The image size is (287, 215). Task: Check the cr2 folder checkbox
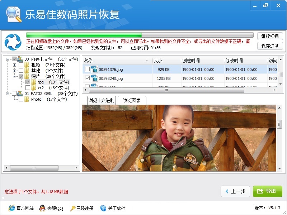[28, 88]
